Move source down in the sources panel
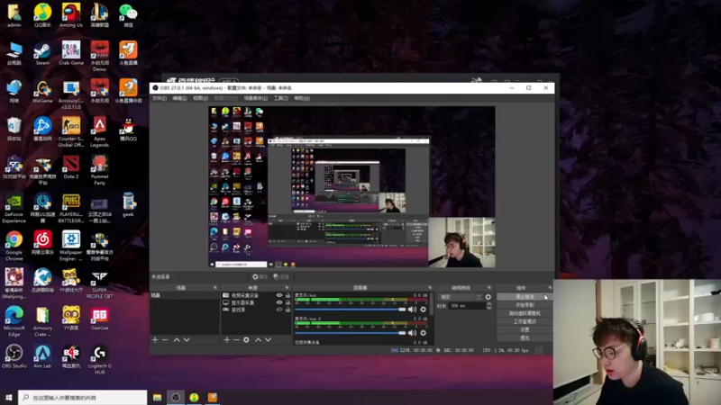The width and height of the screenshot is (721, 405). tap(268, 340)
